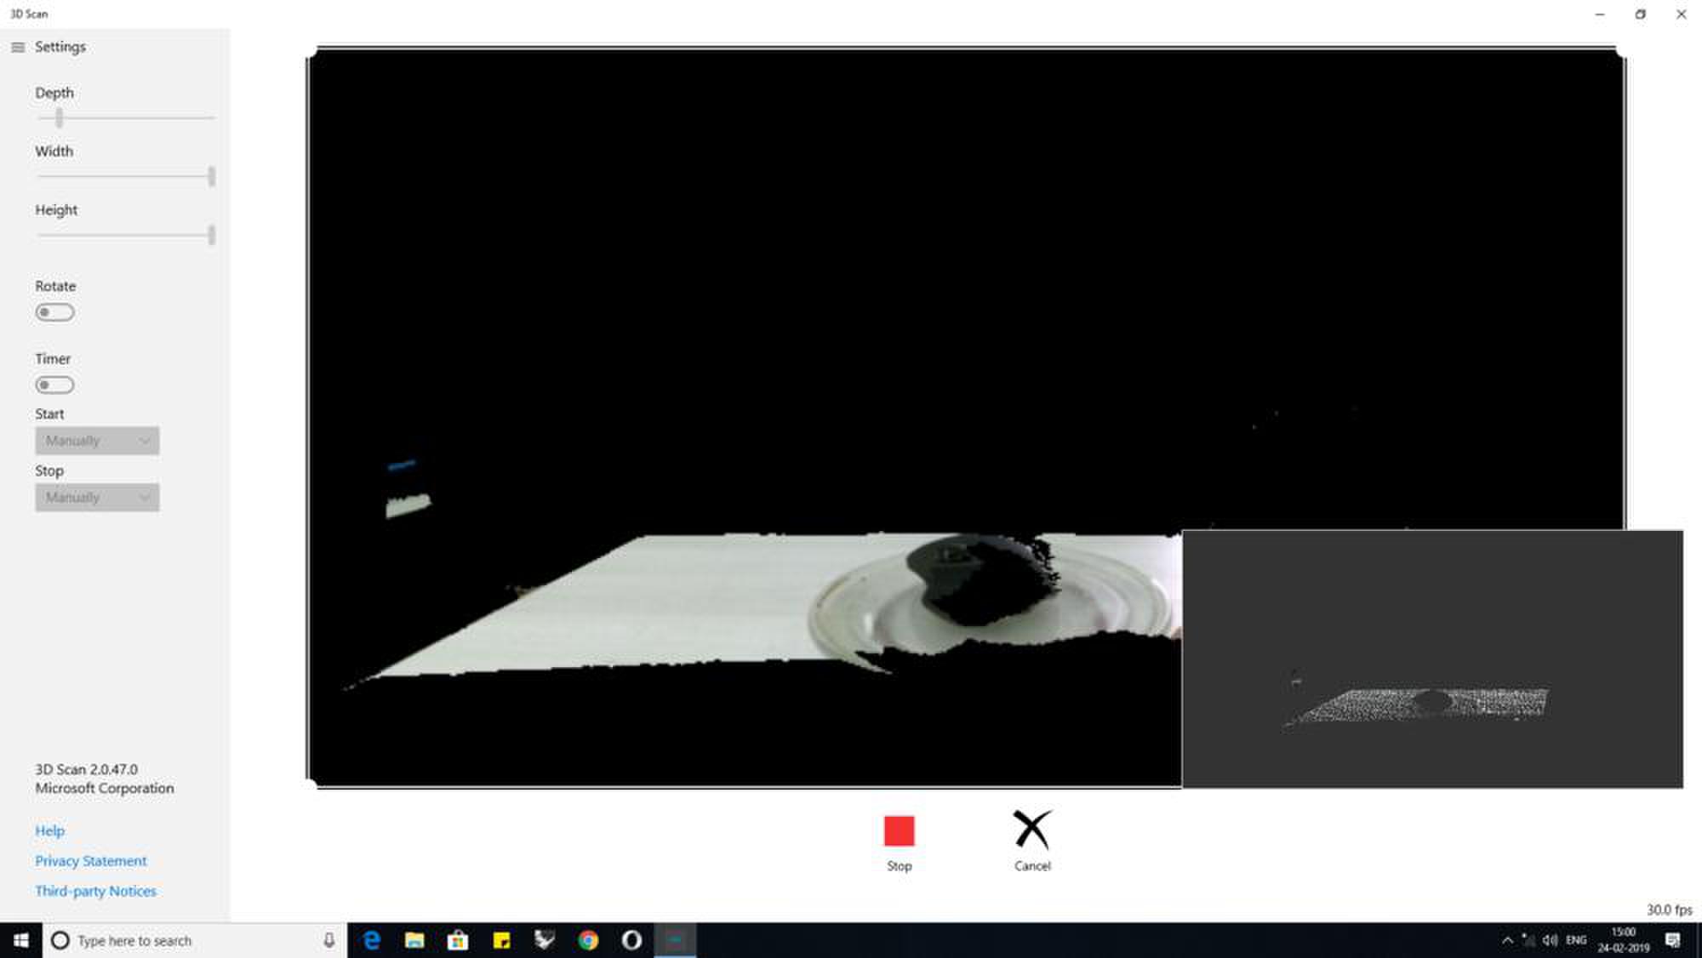
Task: Toggle the Timer switch
Action: point(54,385)
